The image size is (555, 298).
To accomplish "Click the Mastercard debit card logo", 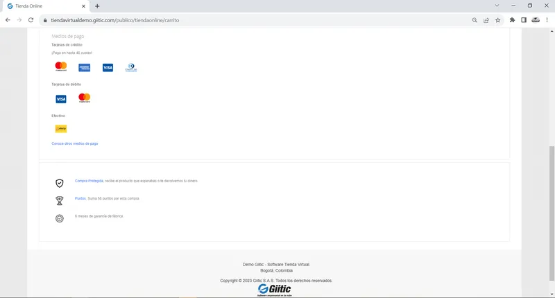I will pyautogui.click(x=84, y=98).
